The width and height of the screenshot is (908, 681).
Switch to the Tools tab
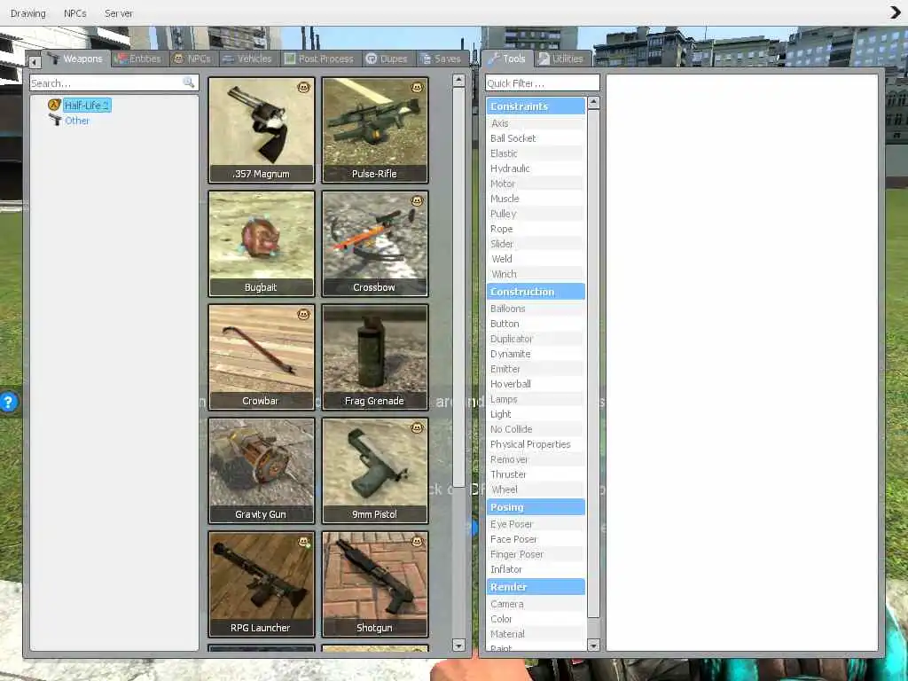click(506, 59)
